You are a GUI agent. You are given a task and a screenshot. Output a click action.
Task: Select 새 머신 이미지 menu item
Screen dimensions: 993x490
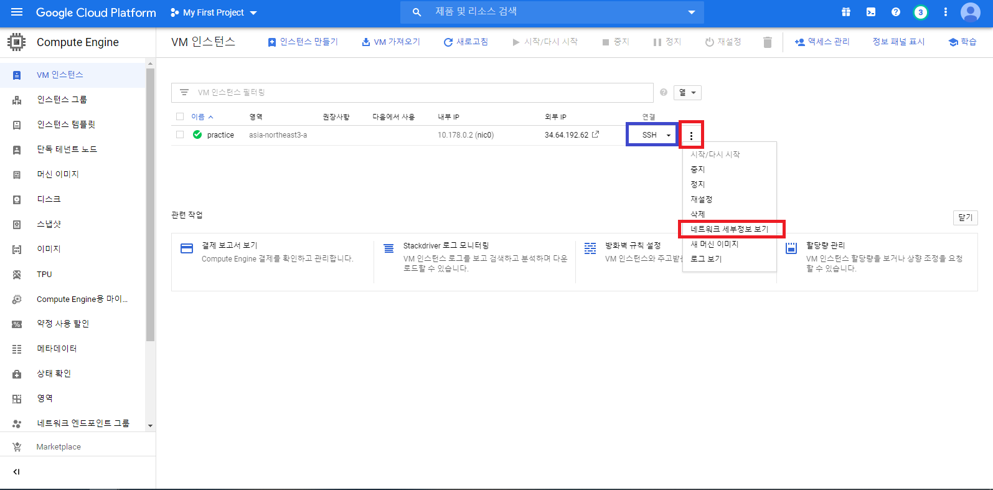(715, 244)
